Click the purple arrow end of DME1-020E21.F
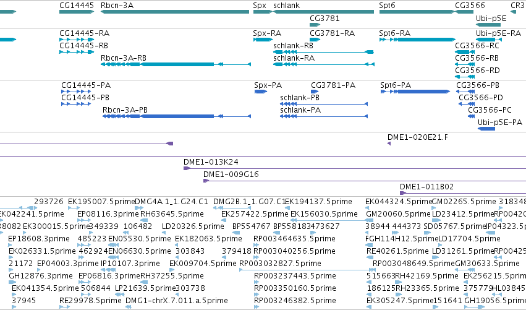 389,144
